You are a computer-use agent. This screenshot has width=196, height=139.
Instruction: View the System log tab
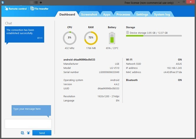(162, 14)
